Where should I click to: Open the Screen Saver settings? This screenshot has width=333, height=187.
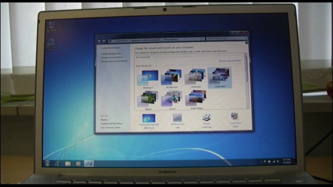[235, 117]
